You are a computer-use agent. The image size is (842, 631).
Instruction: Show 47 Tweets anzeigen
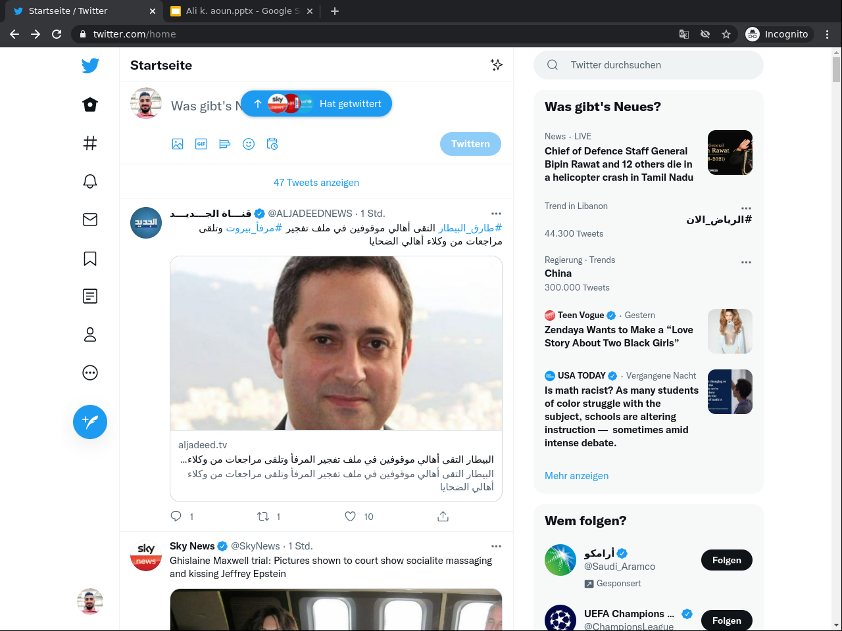[x=316, y=183]
